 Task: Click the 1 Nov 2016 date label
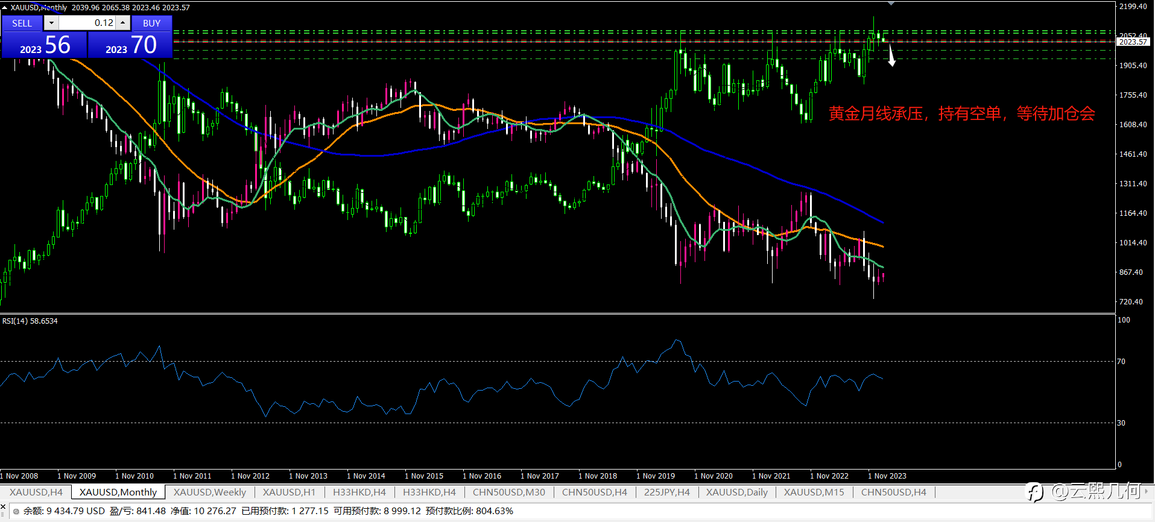pyautogui.click(x=482, y=476)
